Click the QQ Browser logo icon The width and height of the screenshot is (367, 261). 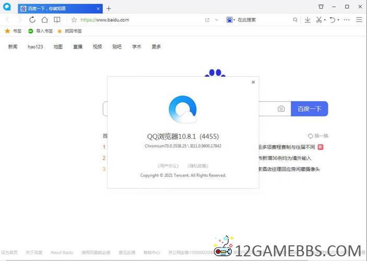[x=7, y=7]
